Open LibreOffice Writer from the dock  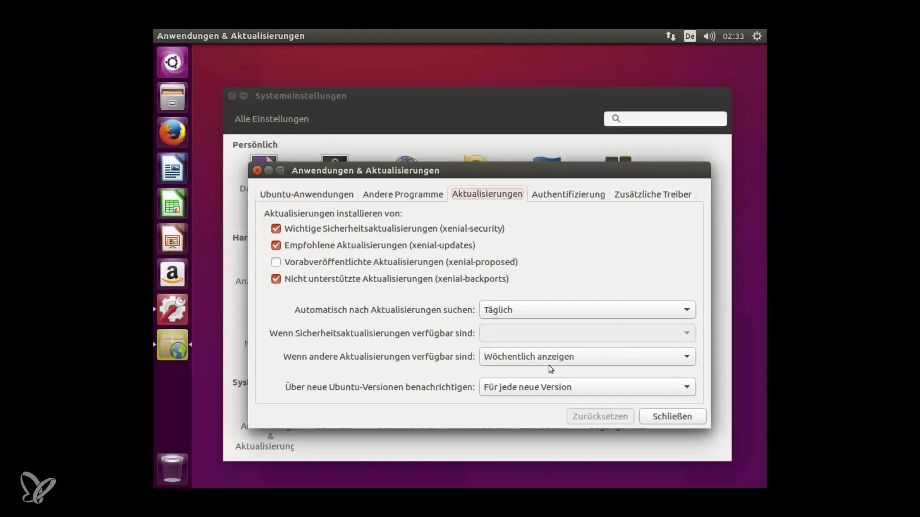click(172, 168)
